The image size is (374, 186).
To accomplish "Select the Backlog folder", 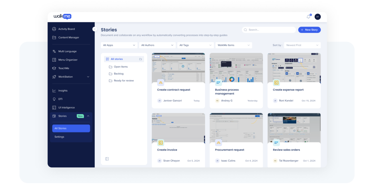I will pos(118,74).
